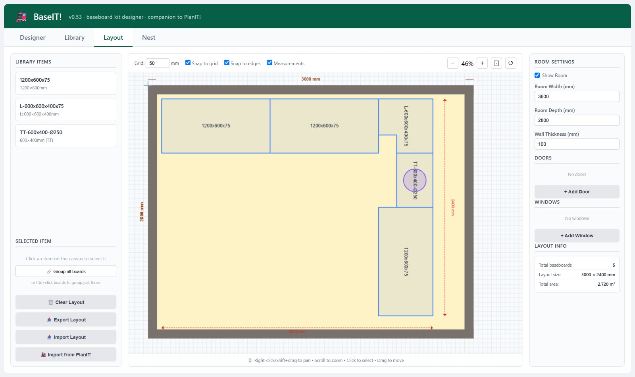The width and height of the screenshot is (635, 377).
Task: Click the Room Width input field
Action: pyautogui.click(x=577, y=96)
